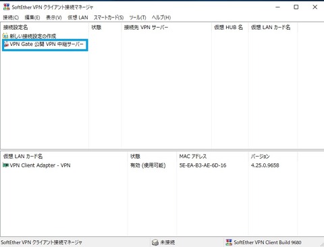324x247 pixels.
Task: Click the VPN Client Adapter network card icon
Action: (x=5, y=165)
